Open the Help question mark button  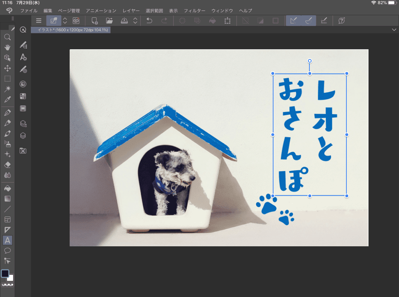341,21
